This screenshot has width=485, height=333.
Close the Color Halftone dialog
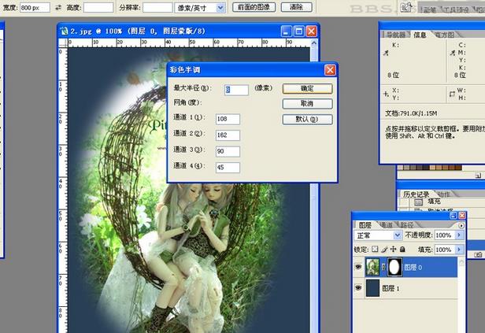(x=330, y=70)
